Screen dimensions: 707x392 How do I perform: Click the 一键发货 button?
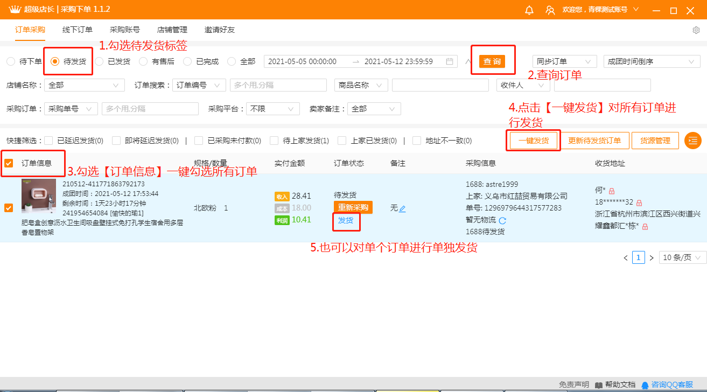click(x=534, y=141)
